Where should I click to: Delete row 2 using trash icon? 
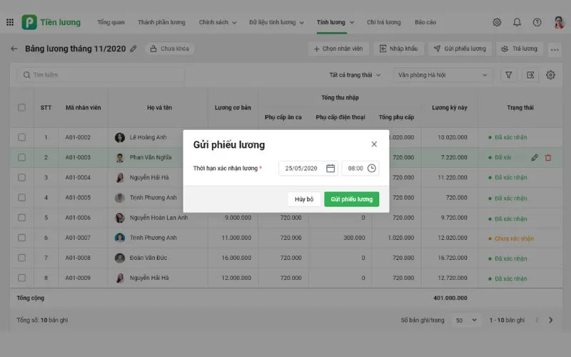[x=548, y=157]
